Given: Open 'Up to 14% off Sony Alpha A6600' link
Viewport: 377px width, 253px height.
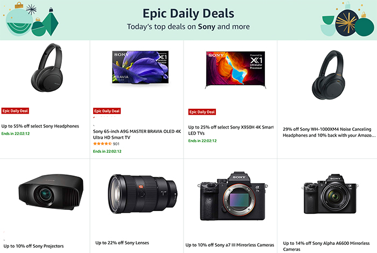Looking at the screenshot, I should pyautogui.click(x=326, y=246).
